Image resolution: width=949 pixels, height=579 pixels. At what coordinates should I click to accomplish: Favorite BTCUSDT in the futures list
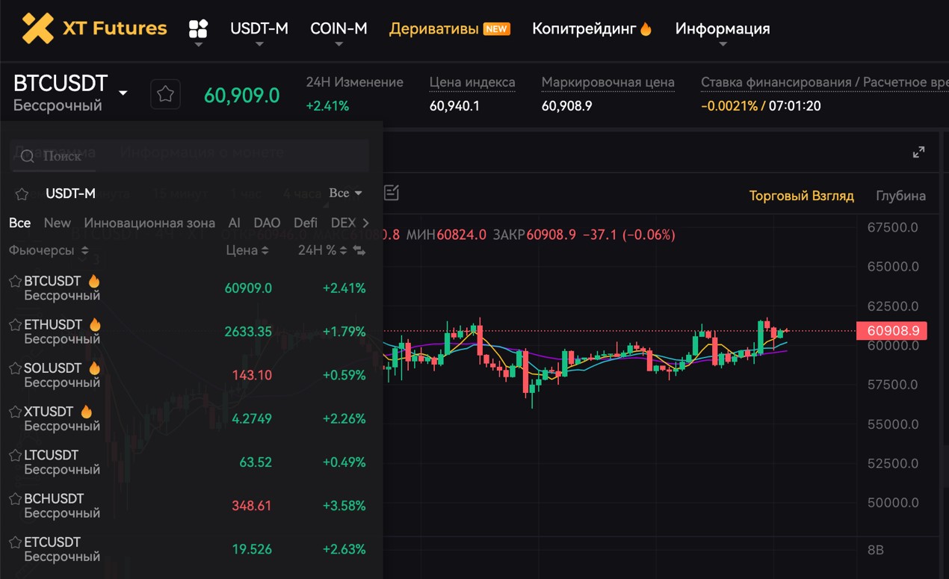click(15, 282)
